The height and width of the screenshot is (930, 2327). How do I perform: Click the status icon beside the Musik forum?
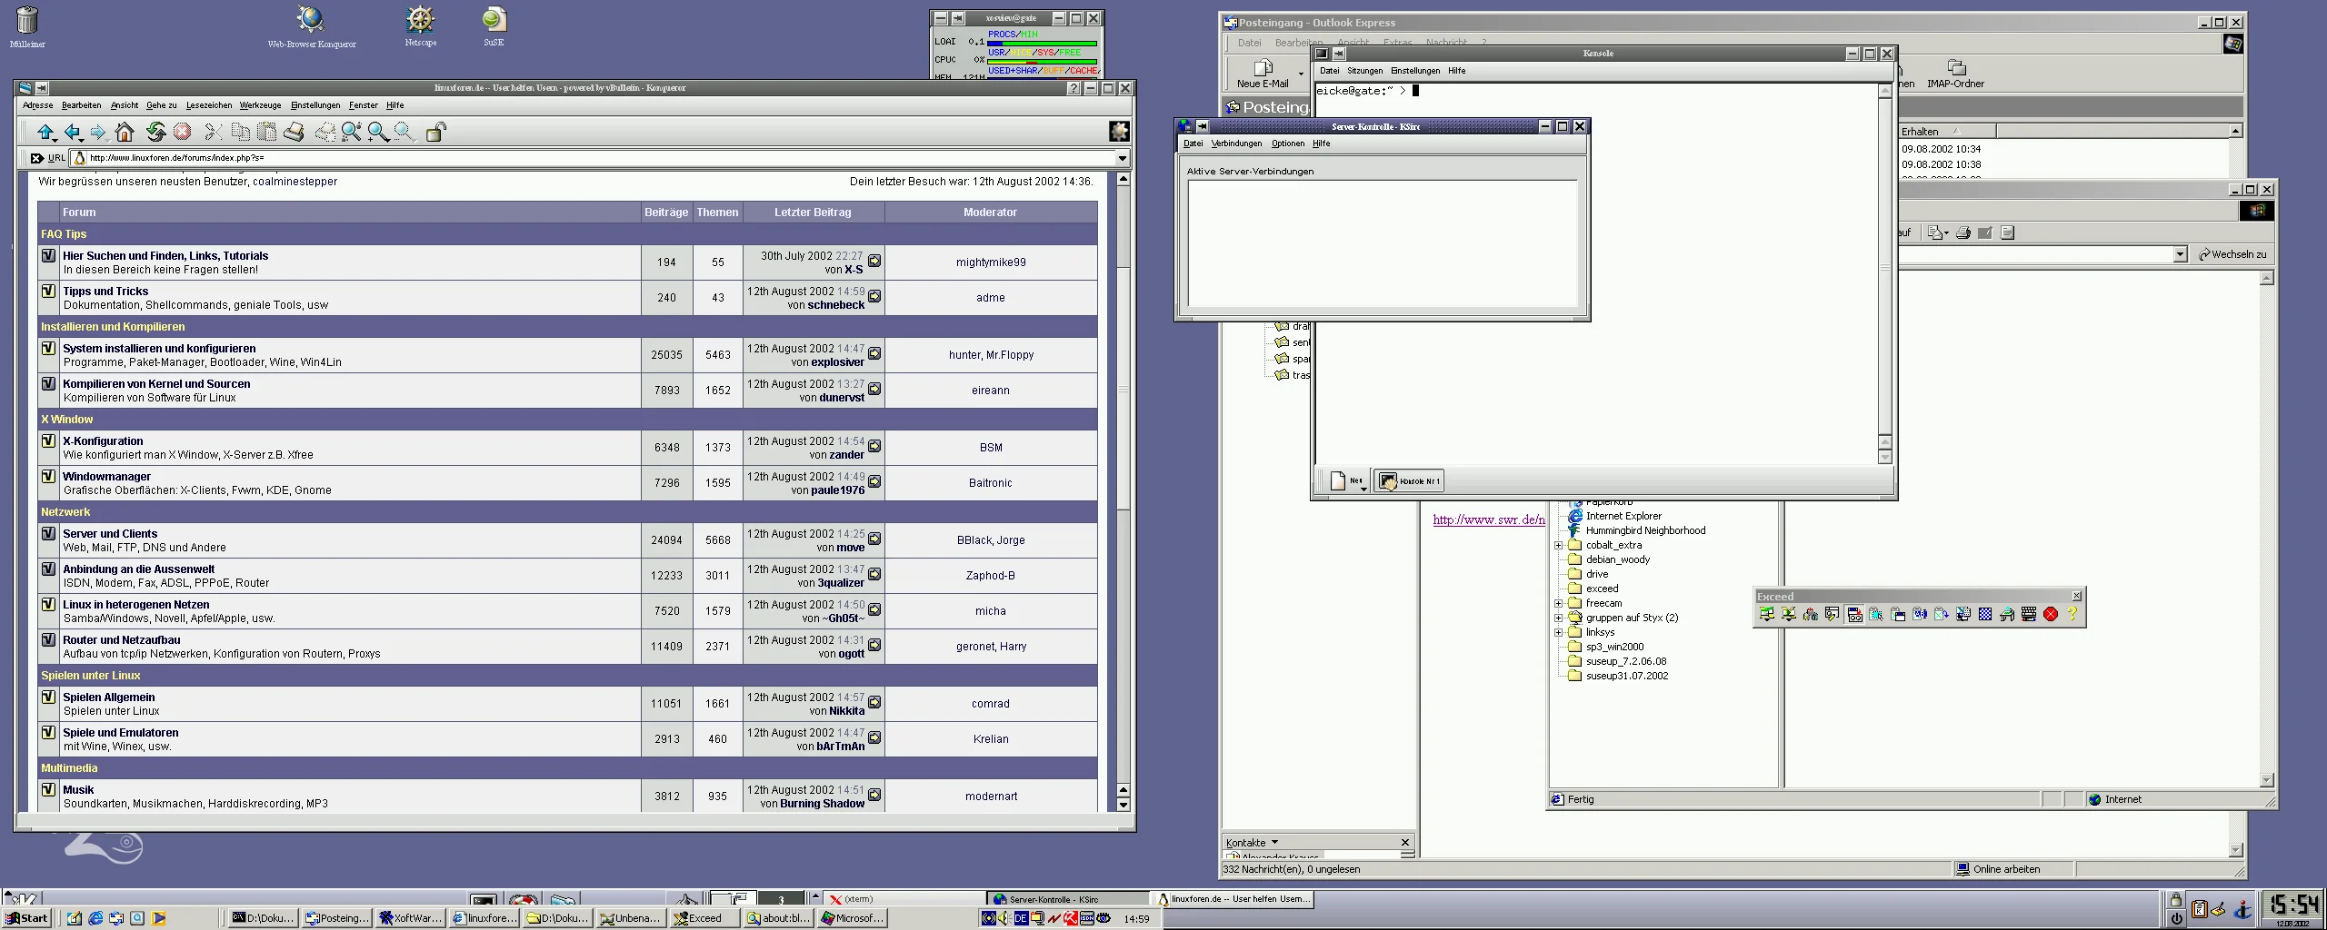(x=48, y=790)
